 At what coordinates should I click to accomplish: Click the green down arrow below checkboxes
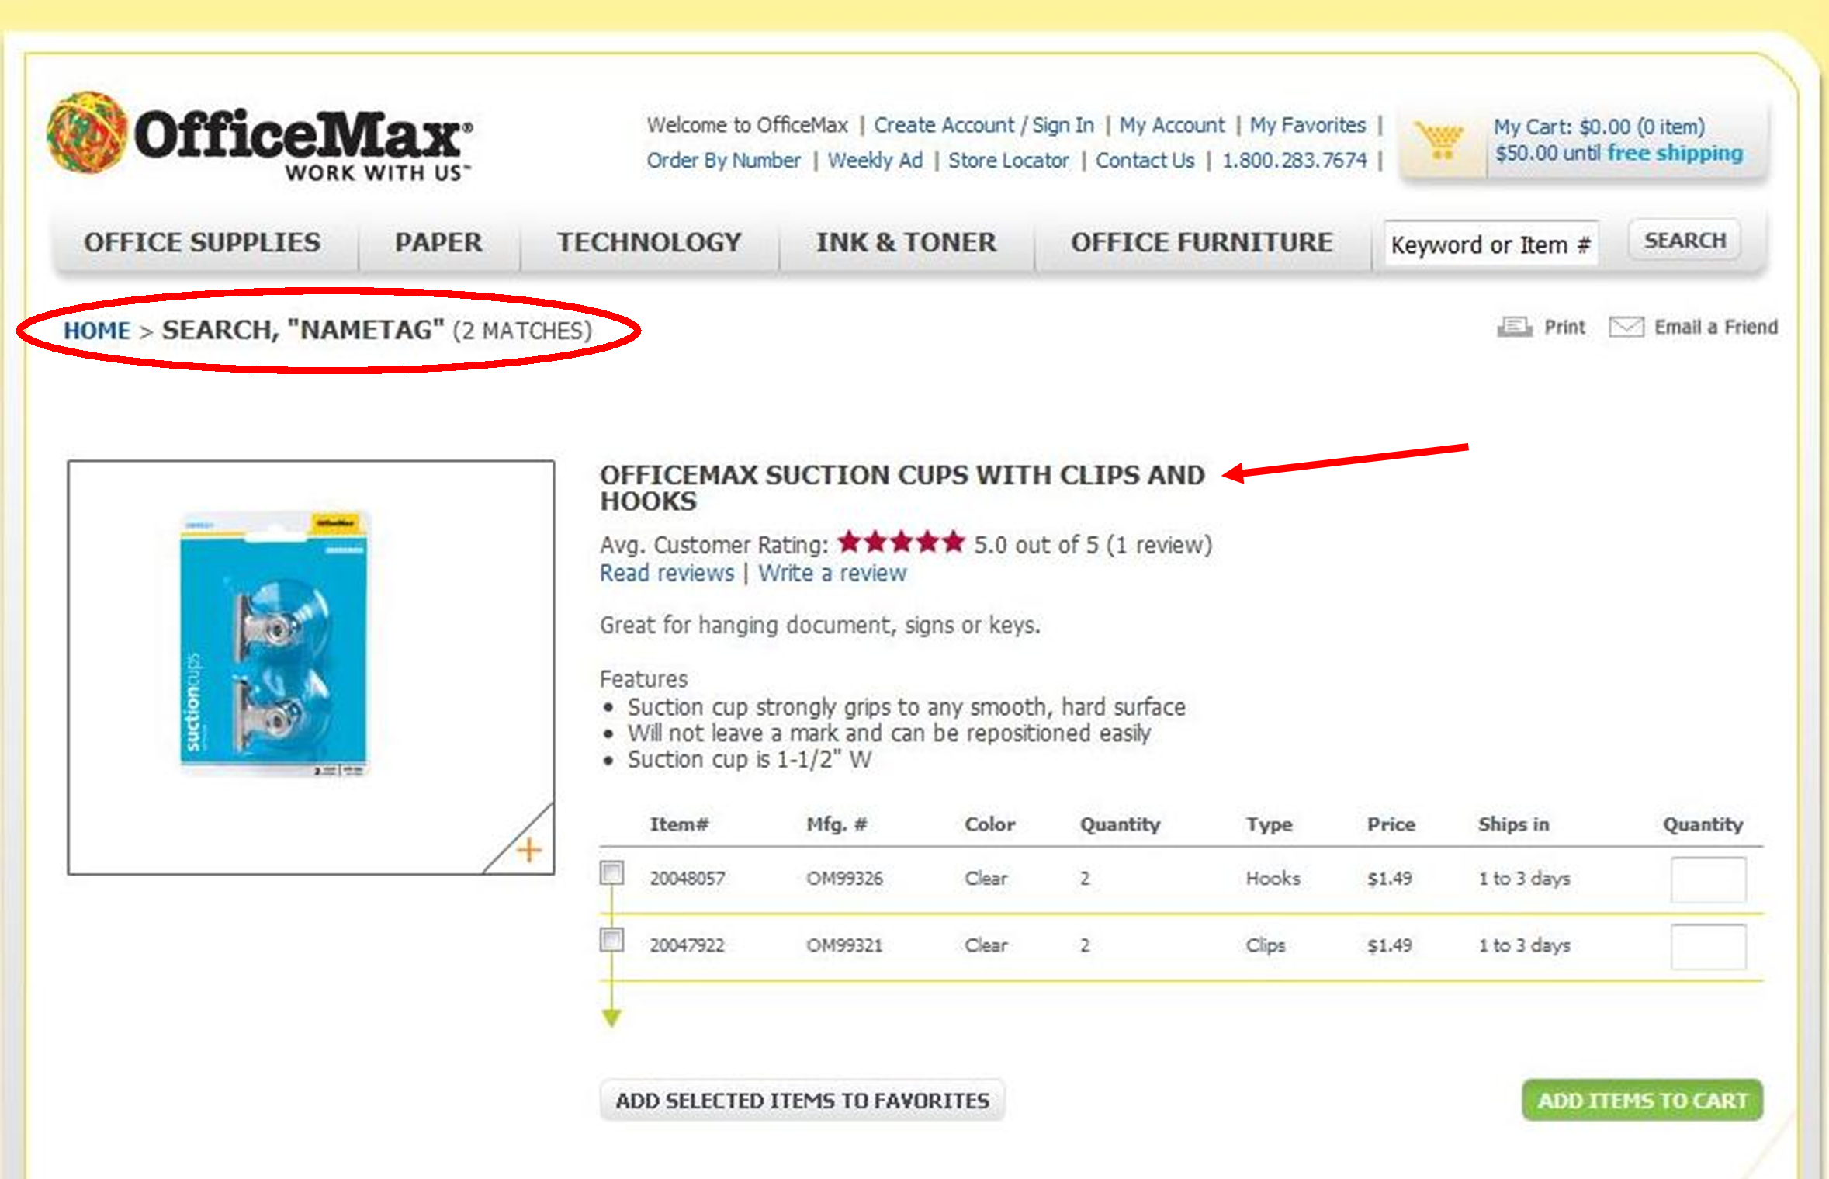pyautogui.click(x=611, y=1017)
